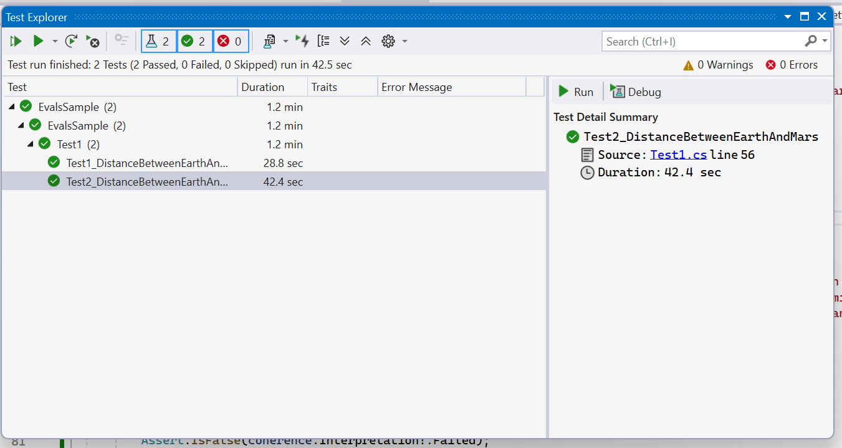This screenshot has height=448, width=842.
Task: Click the Group By icon
Action: pos(323,41)
